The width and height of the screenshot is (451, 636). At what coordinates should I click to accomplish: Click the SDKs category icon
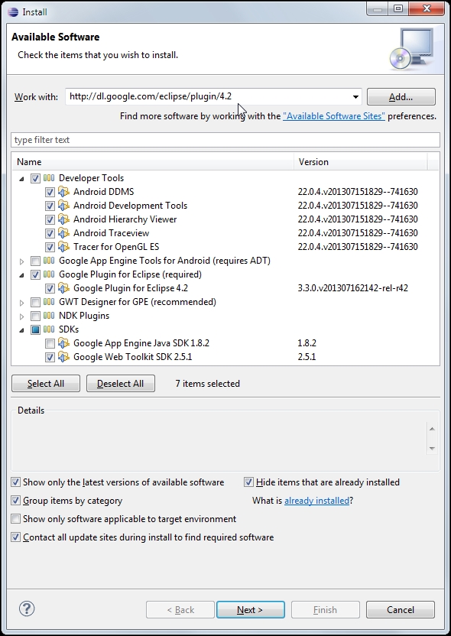tap(49, 329)
